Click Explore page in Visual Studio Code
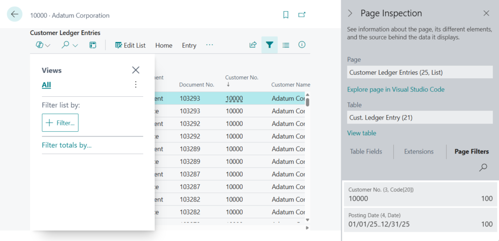The height and width of the screenshot is (241, 499). pyautogui.click(x=396, y=89)
